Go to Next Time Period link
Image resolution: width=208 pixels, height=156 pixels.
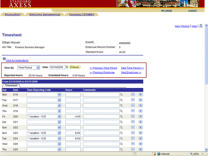point(132,68)
